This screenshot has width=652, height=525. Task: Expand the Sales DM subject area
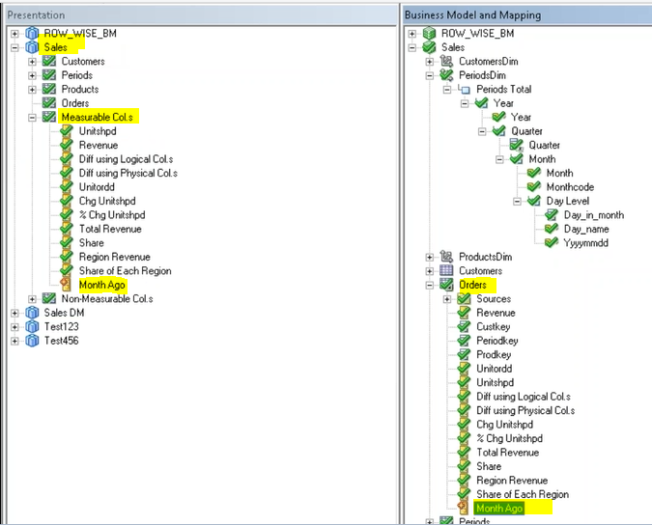(14, 313)
